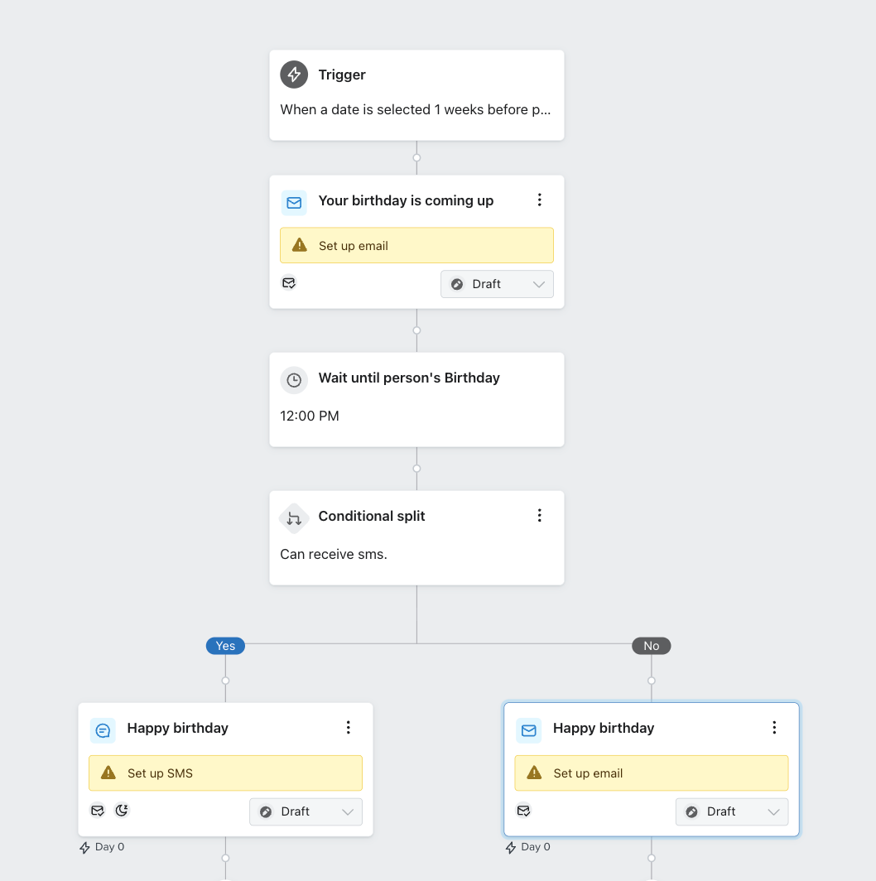The image size is (876, 881).
Task: Open the Draft status dropdown on the Happy birthday email
Action: point(732,811)
